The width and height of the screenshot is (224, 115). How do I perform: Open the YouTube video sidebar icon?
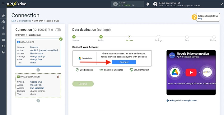(3, 40)
